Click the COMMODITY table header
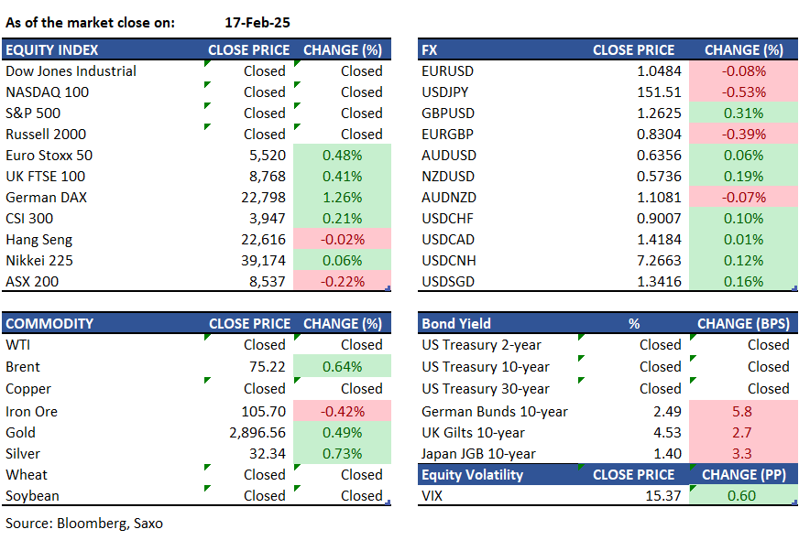799x540 pixels. [x=49, y=324]
